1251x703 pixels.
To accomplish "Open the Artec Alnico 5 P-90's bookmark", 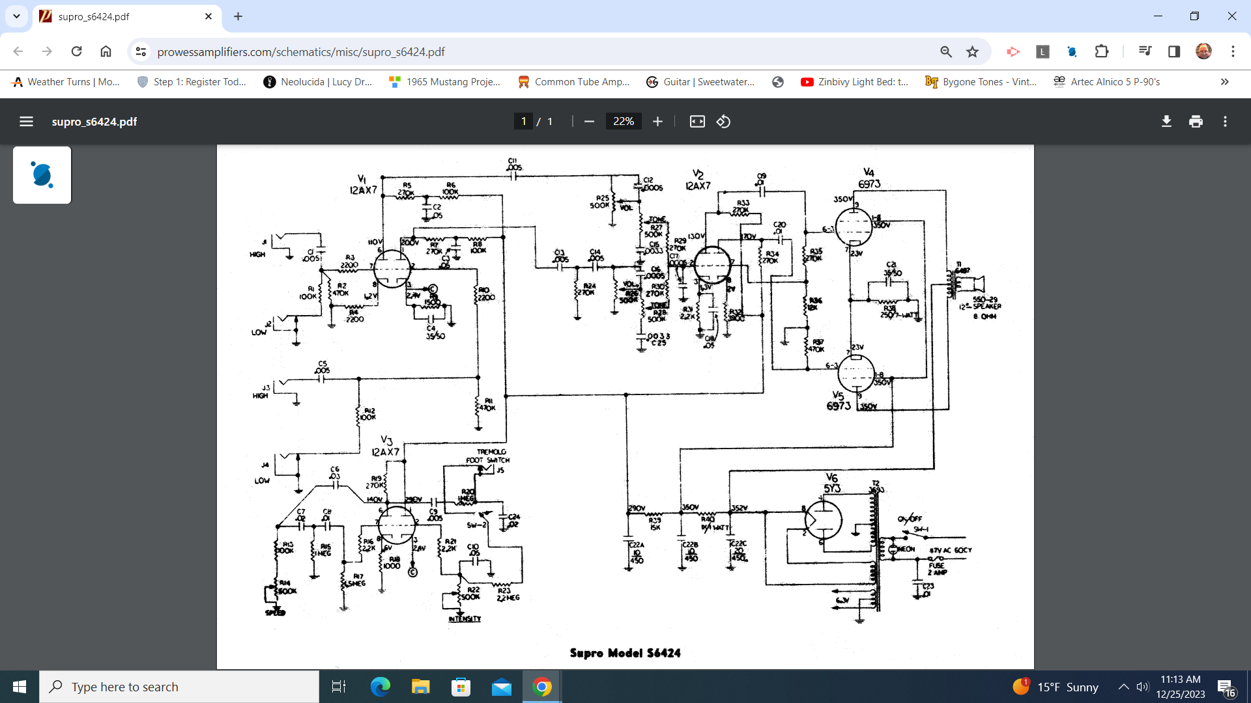I will coord(1106,82).
